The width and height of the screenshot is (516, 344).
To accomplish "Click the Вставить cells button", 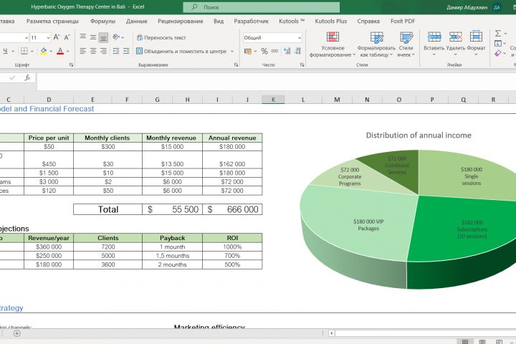I will (x=434, y=44).
